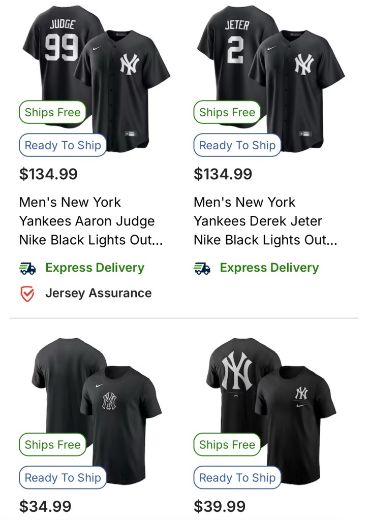This screenshot has width=368, height=520.
Task: Select the $39.99 t-shirt price
Action: [x=220, y=506]
